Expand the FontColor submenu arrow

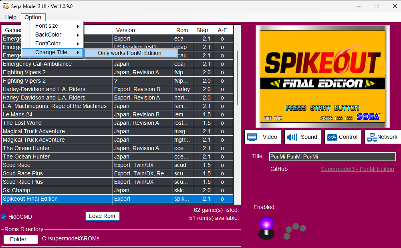click(78, 44)
